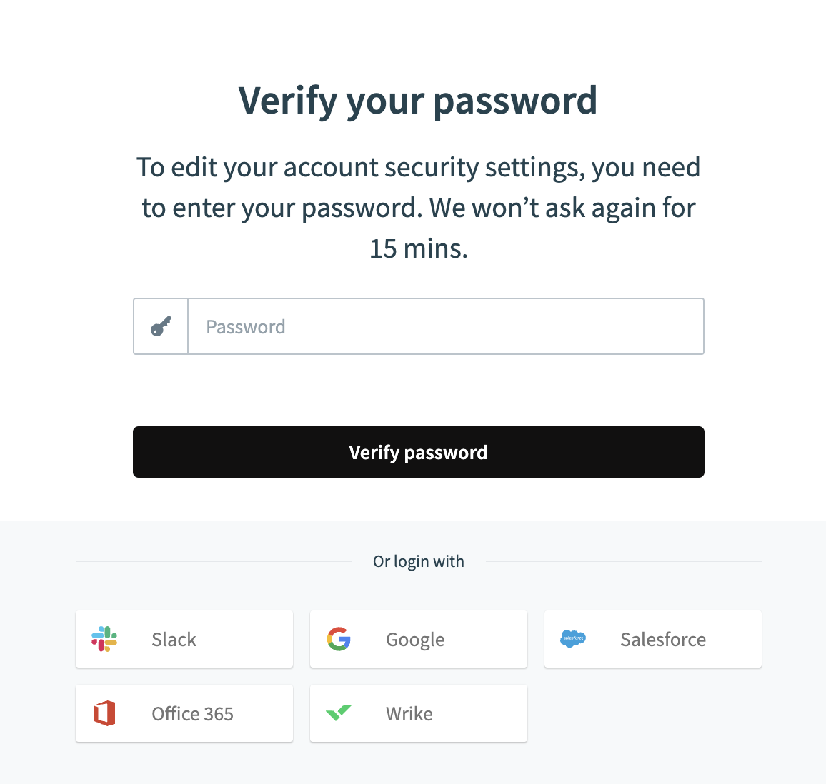The width and height of the screenshot is (826, 784).
Task: Choose Salesforce as the login provider
Action: (652, 639)
